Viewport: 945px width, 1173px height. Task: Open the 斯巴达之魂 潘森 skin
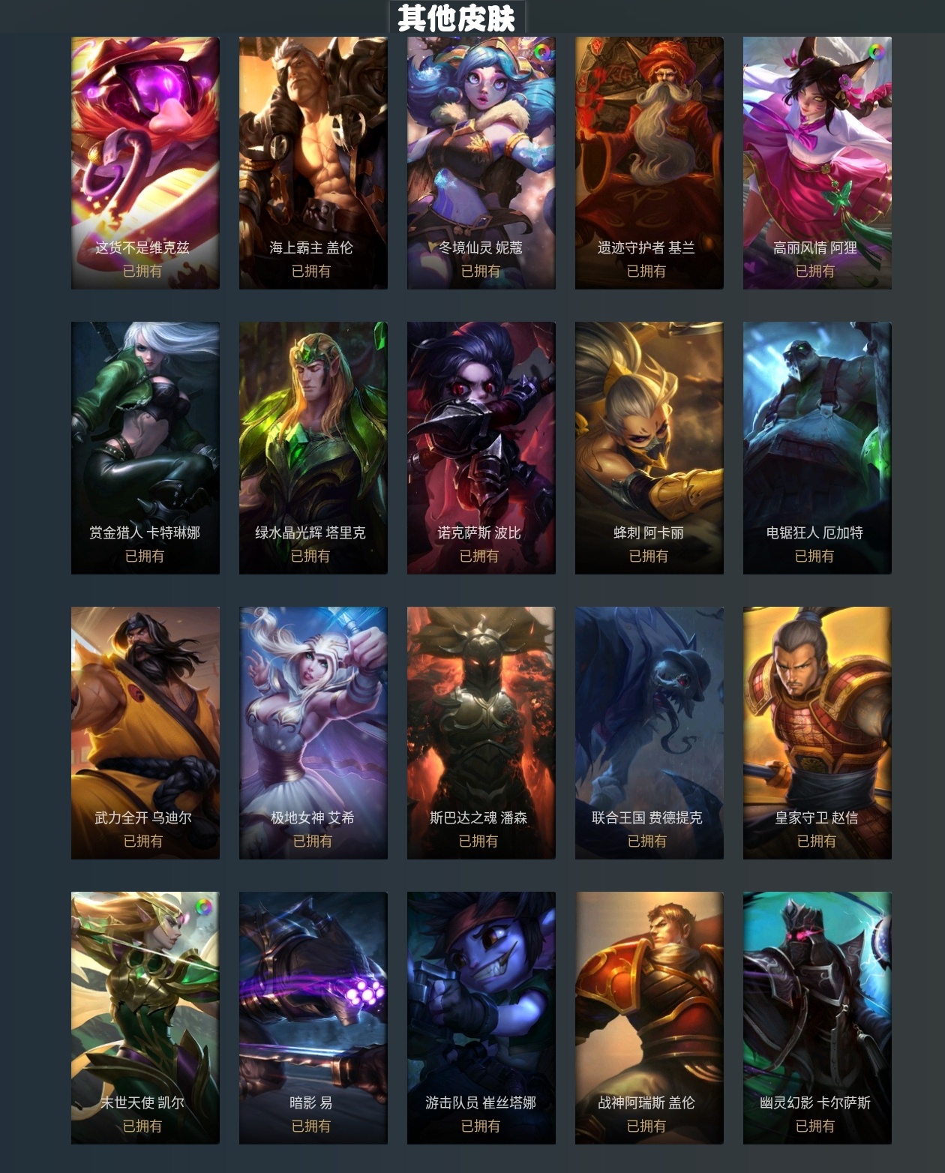[x=481, y=733]
